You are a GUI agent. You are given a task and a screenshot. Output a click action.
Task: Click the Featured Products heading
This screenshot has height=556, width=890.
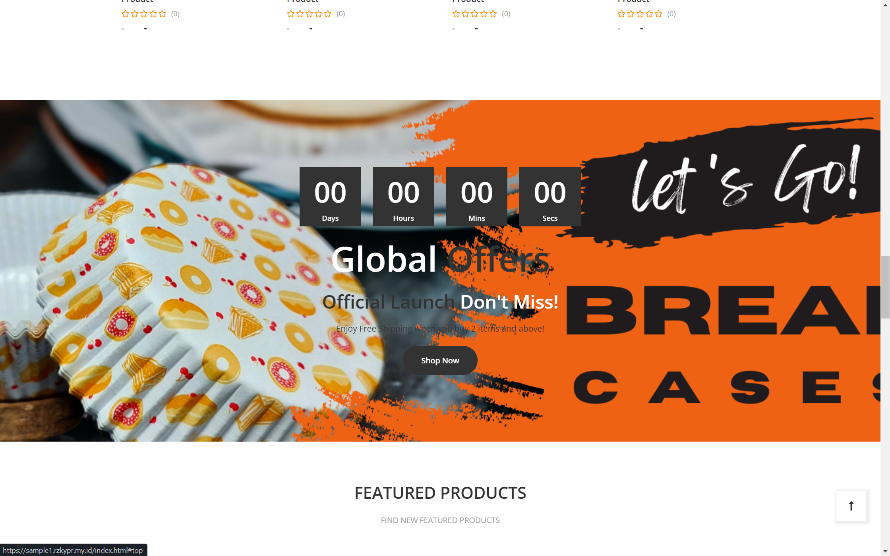[x=440, y=493]
